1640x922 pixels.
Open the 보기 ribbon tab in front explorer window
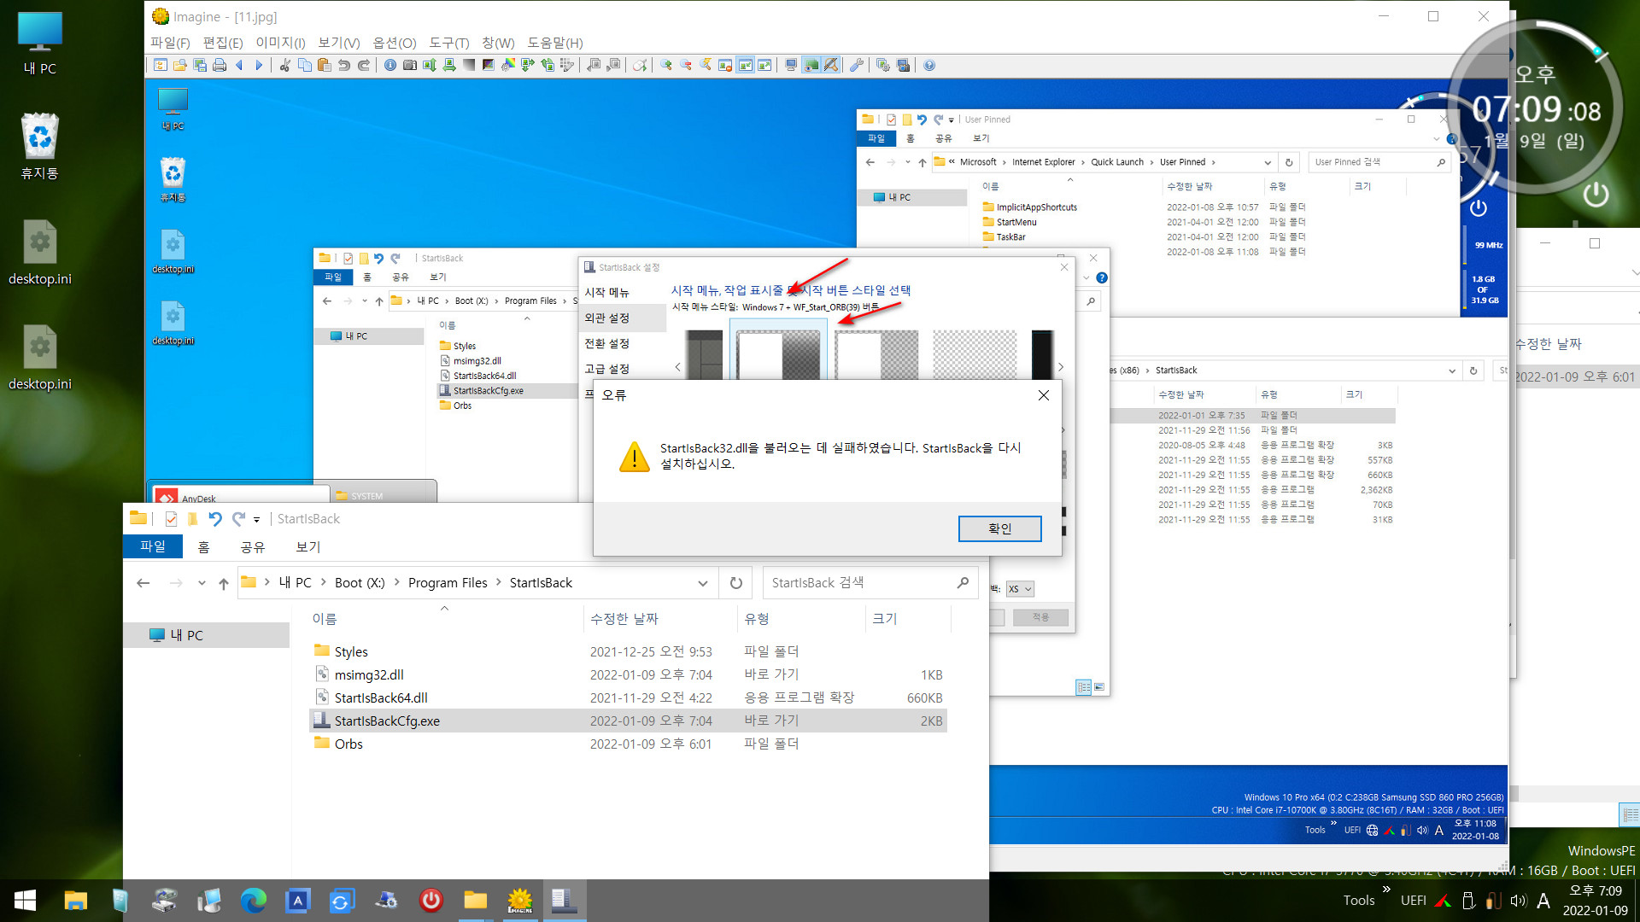pos(308,547)
